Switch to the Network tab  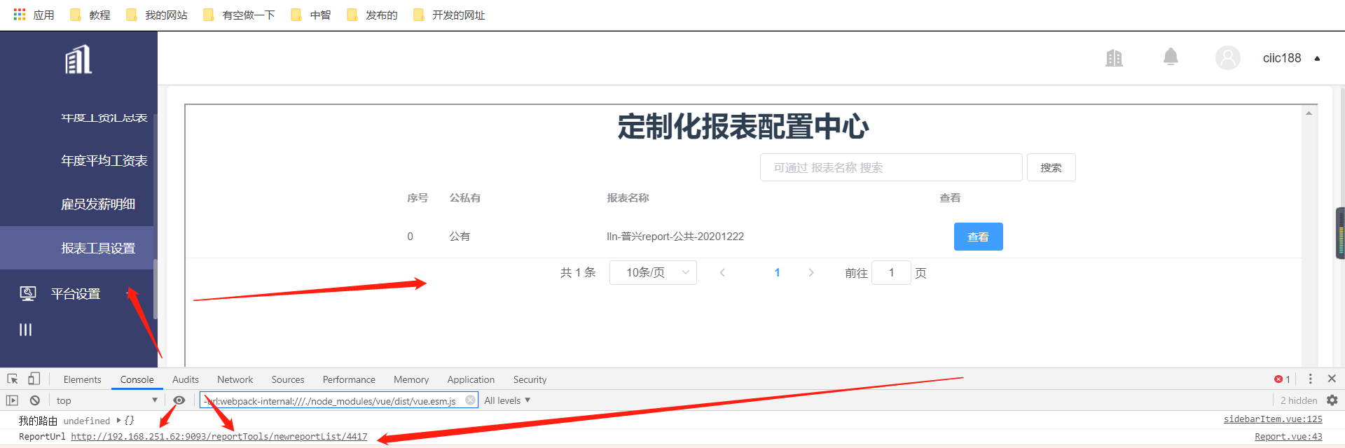click(235, 379)
